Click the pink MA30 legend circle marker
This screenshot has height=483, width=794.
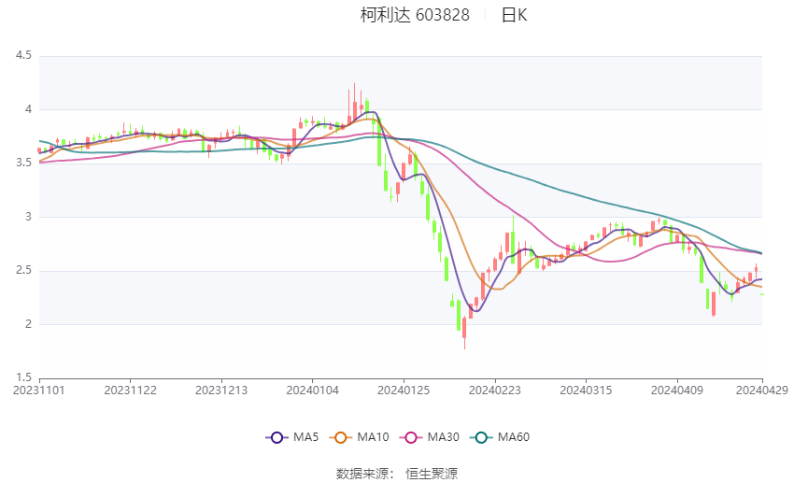coord(411,437)
